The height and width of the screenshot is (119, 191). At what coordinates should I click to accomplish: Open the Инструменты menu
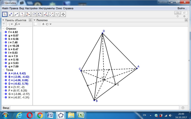(x=47, y=8)
